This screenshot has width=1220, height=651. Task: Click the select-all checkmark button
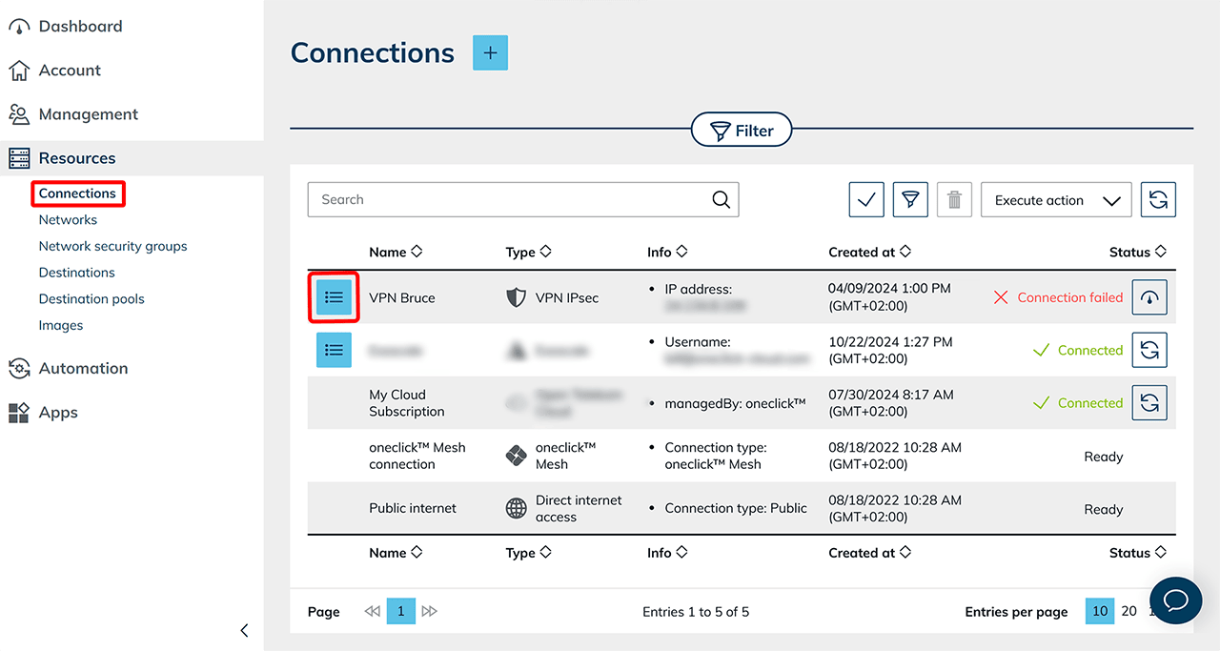(866, 200)
